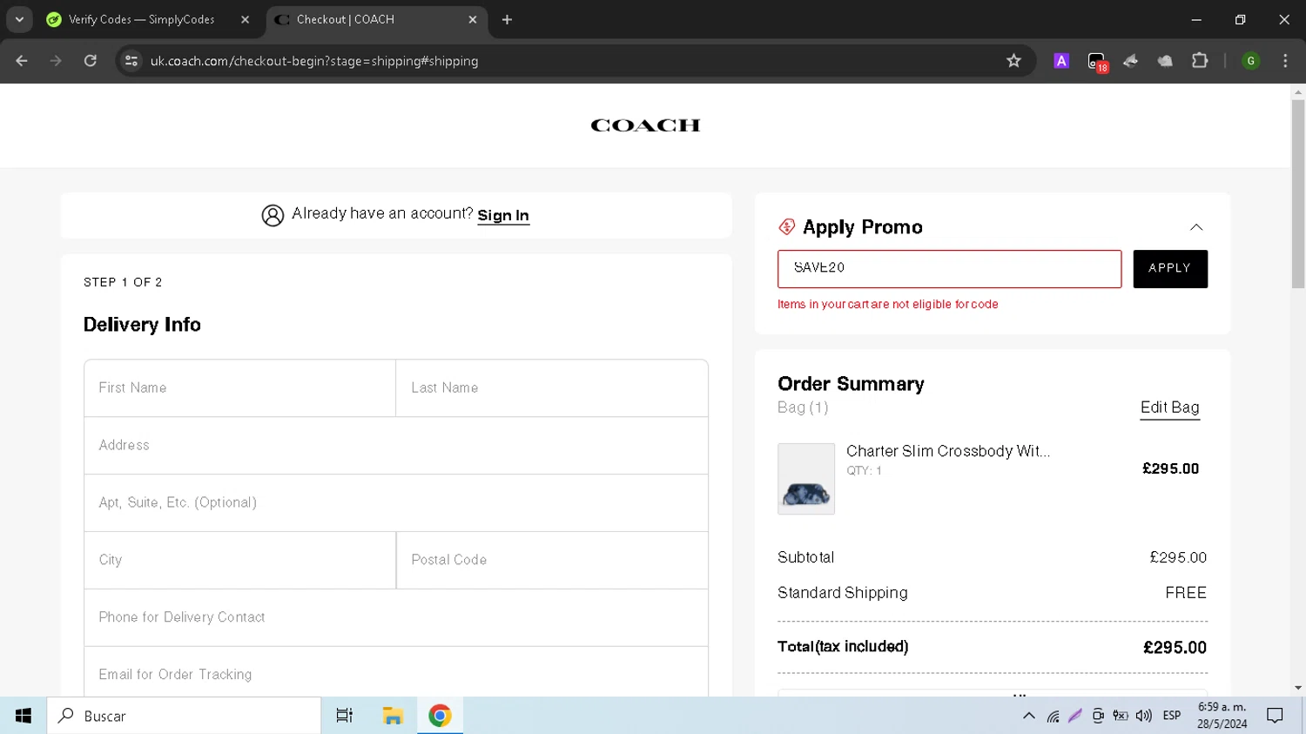
Task: Open the Sign In link
Action: click(x=503, y=215)
